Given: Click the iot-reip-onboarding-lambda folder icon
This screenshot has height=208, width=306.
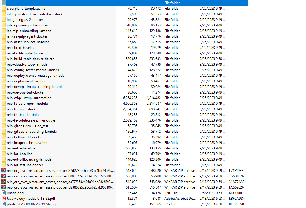Looking at the screenshot, I should (x=4, y=31).
